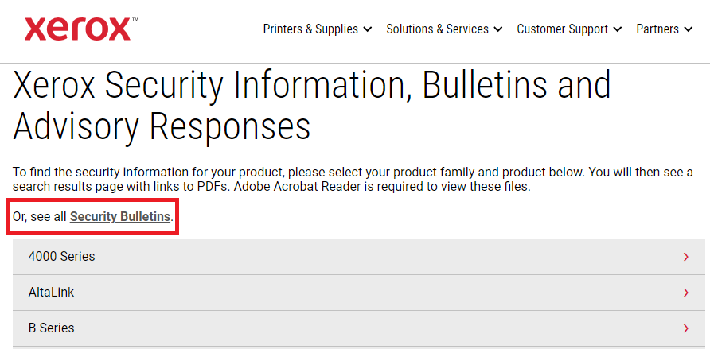Click the red arrow on B Series row
Viewport: 710px width, 349px height.
pyautogui.click(x=686, y=328)
